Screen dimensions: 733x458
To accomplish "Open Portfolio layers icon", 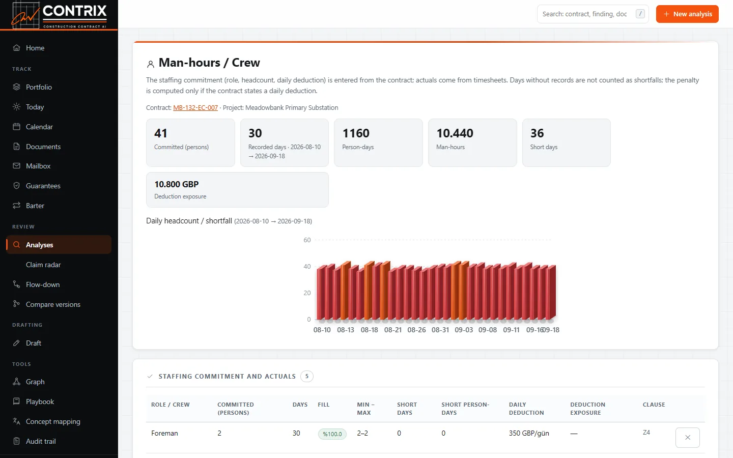I will point(16,87).
